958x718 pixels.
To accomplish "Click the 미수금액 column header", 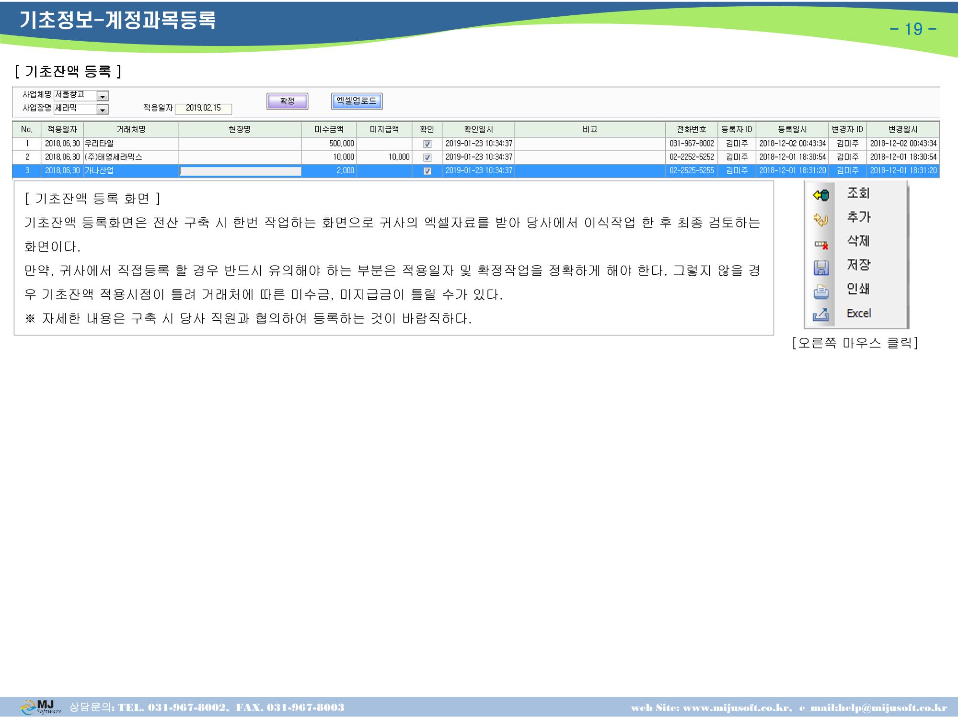I will pos(329,129).
